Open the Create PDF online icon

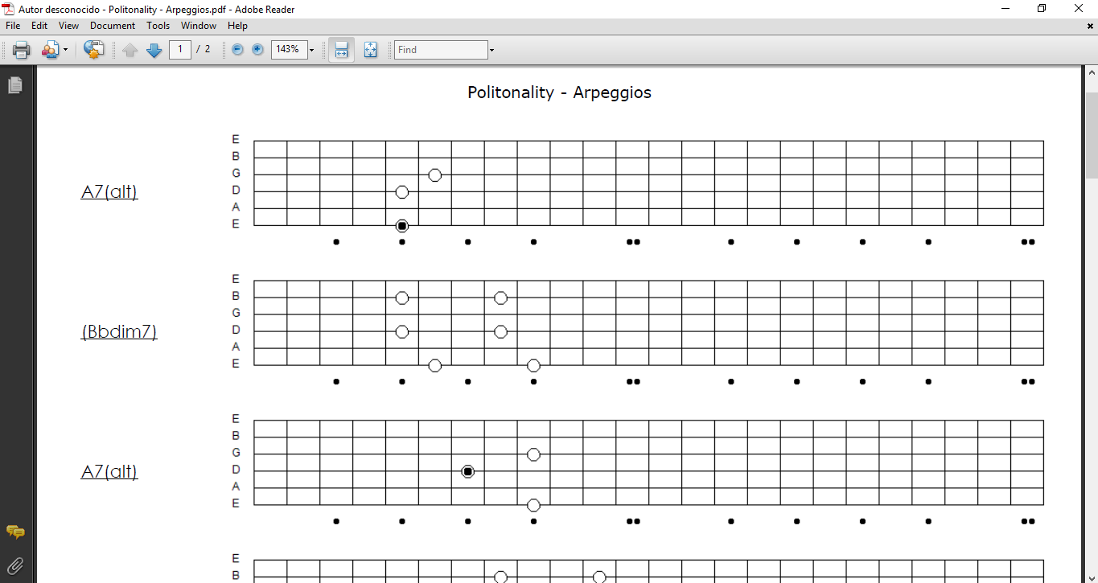coord(51,50)
